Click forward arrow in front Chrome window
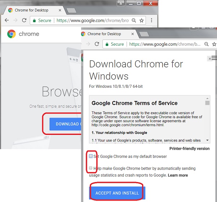Screen dimensions: 217x202 click(x=88, y=44)
